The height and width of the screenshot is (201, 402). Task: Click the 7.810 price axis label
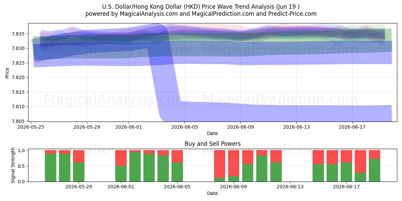[19, 107]
